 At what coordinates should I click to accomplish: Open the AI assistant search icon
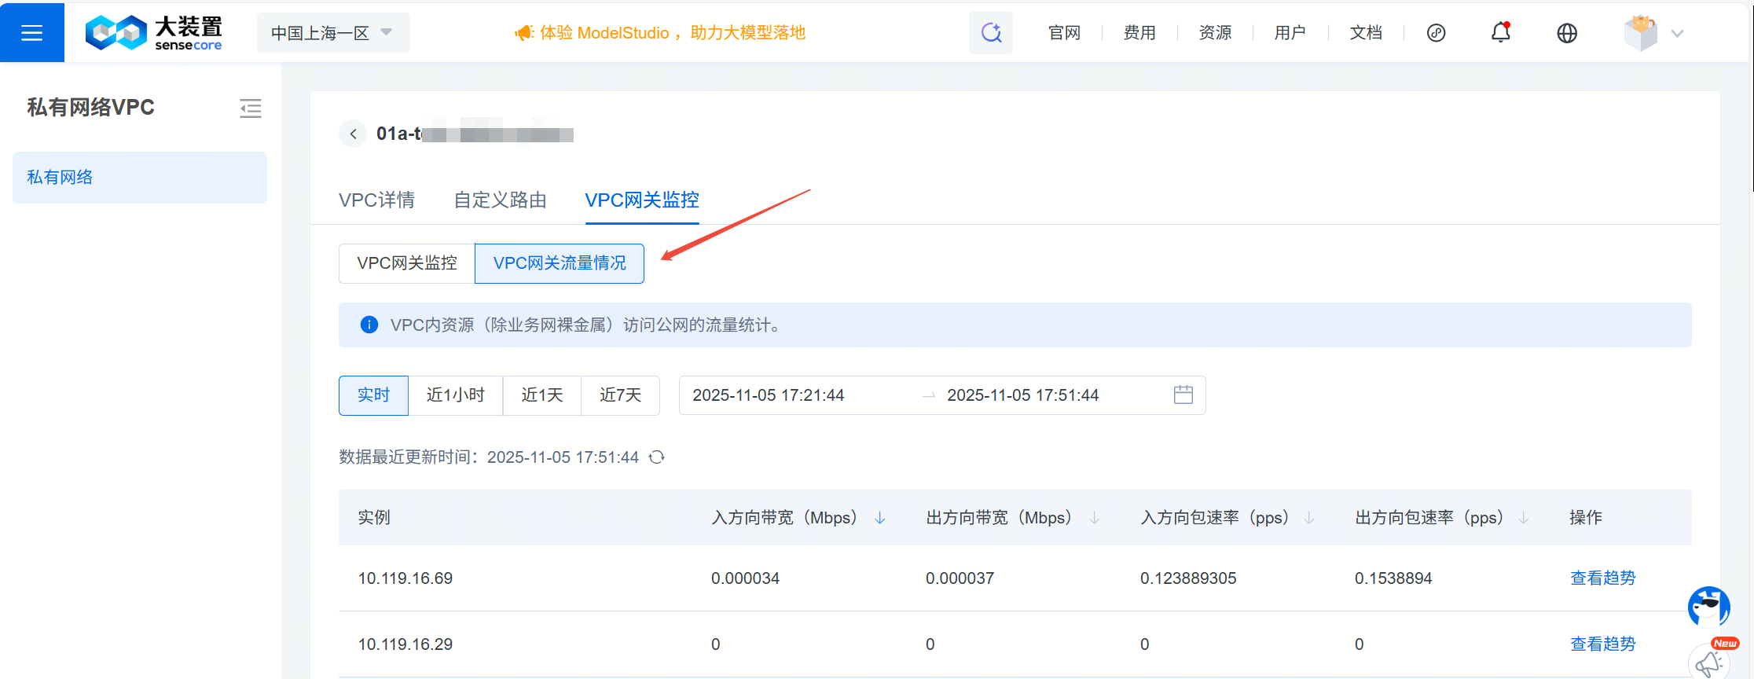[x=990, y=33]
